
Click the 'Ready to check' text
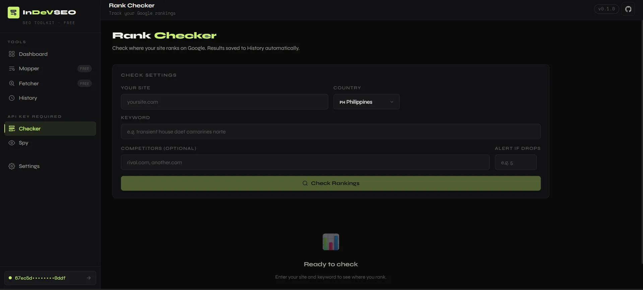click(x=331, y=264)
